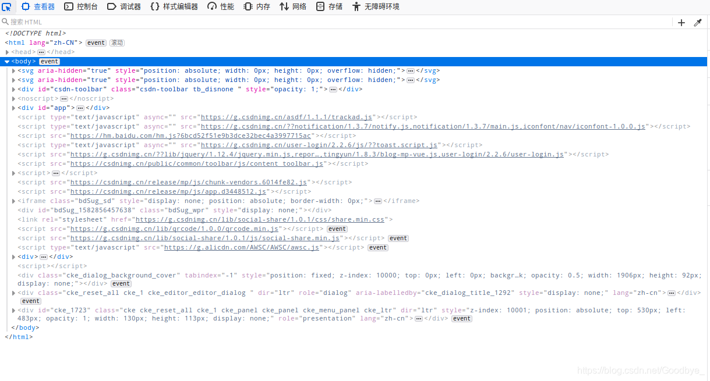Click event badge after qrcode.min.js script
This screenshot has width=710, height=381.
click(x=337, y=229)
